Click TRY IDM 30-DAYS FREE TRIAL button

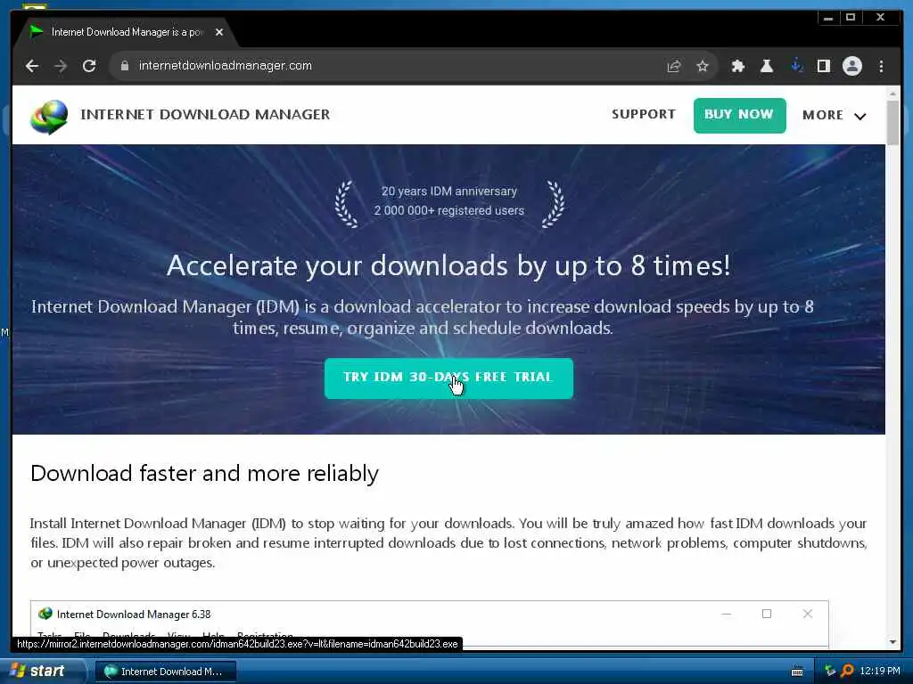coord(448,378)
